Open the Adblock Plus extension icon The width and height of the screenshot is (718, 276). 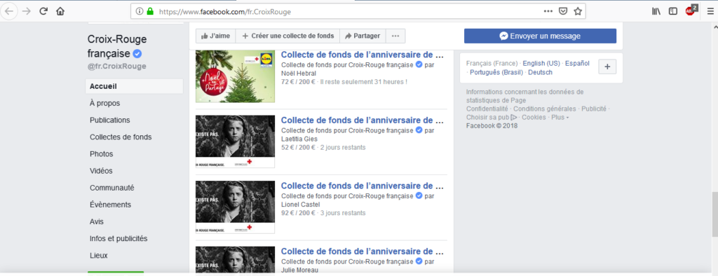coord(691,11)
